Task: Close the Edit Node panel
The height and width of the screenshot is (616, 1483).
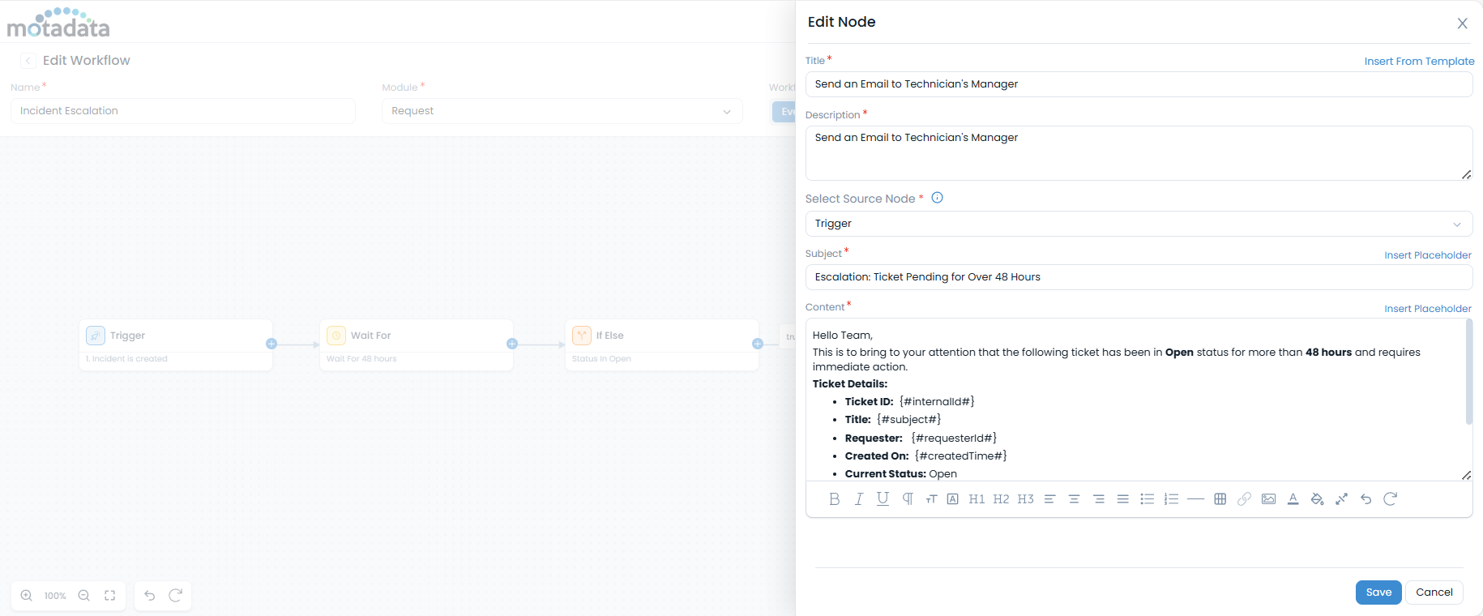Action: (1463, 24)
